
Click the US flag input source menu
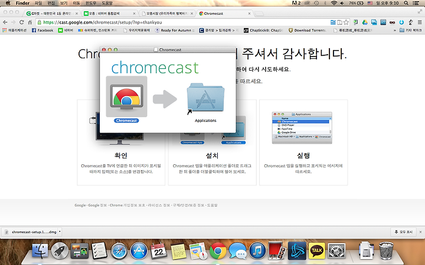pyautogui.click(x=370, y=3)
